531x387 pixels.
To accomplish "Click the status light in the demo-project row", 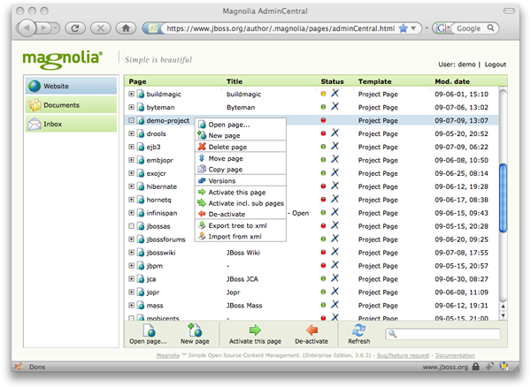I will click(323, 120).
